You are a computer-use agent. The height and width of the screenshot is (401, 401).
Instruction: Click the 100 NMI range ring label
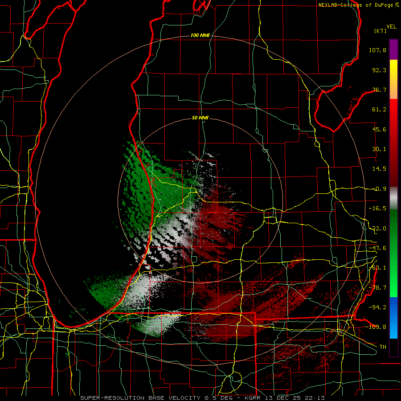click(x=200, y=35)
